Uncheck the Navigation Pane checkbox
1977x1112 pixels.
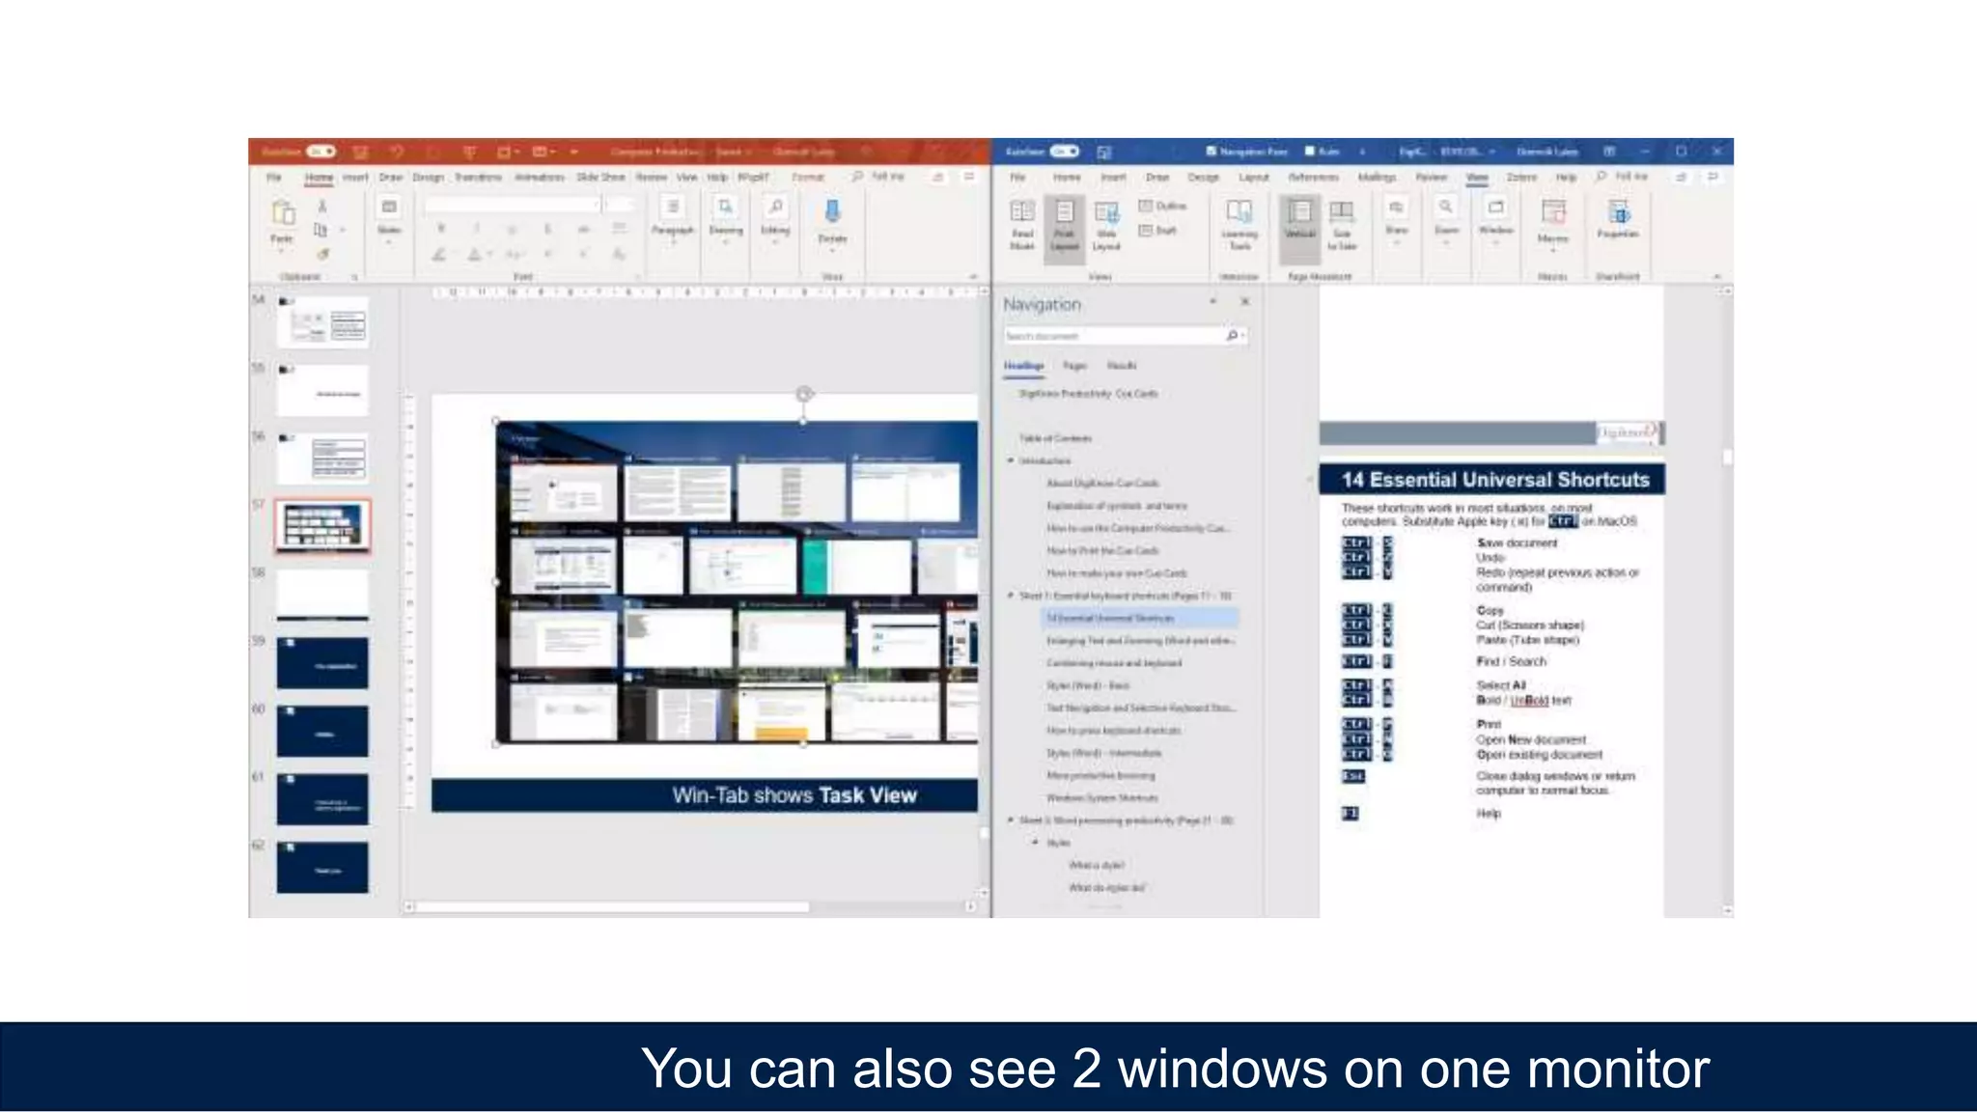(1211, 152)
